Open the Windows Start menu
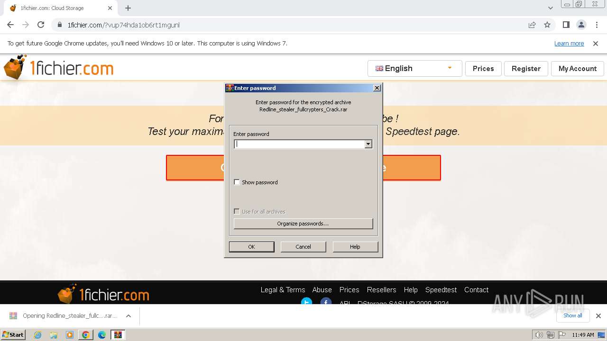The image size is (607, 341). (13, 334)
